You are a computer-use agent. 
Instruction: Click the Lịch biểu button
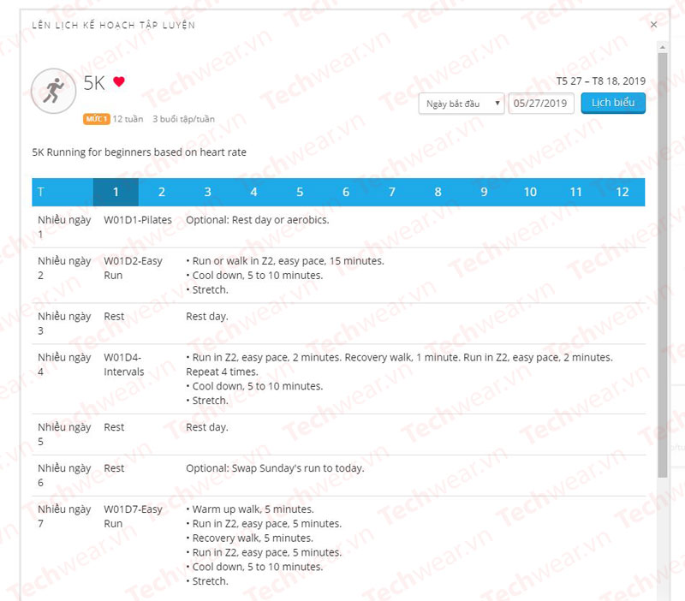pyautogui.click(x=613, y=103)
